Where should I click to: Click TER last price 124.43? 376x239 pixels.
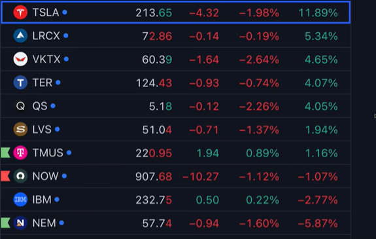(x=154, y=83)
